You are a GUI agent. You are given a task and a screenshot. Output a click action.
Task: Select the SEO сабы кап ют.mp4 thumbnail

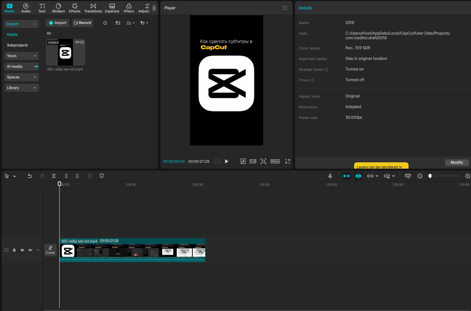tap(65, 52)
